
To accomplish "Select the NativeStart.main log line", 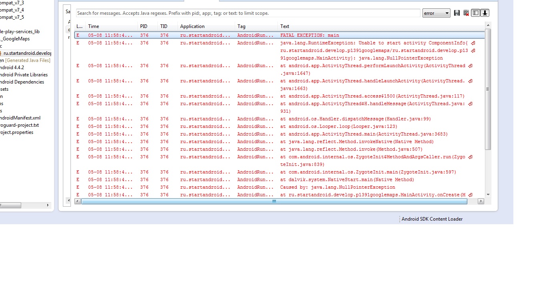I will (x=280, y=179).
